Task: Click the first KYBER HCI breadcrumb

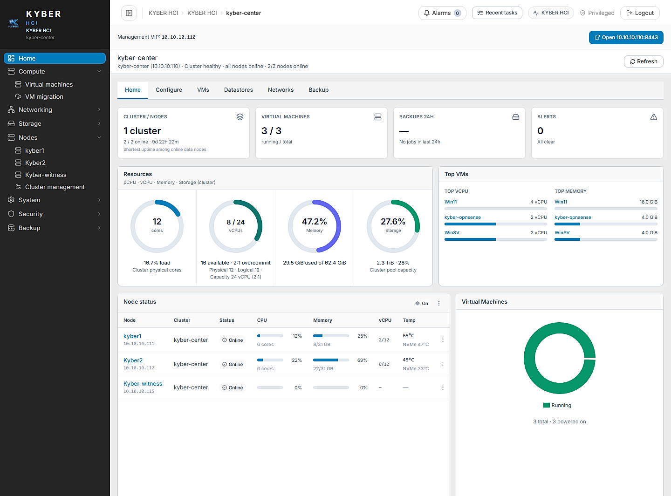Action: point(164,13)
